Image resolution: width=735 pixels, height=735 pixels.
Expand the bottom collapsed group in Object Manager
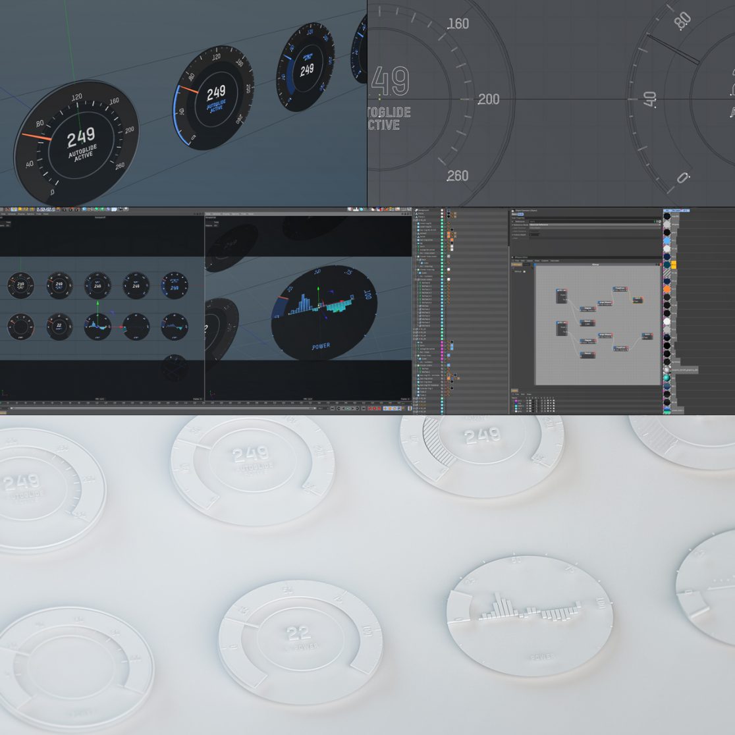[x=415, y=411]
